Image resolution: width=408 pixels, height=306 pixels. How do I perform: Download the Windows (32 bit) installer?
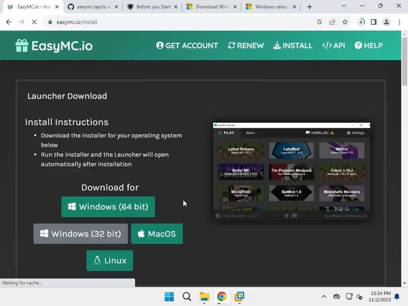click(x=80, y=233)
